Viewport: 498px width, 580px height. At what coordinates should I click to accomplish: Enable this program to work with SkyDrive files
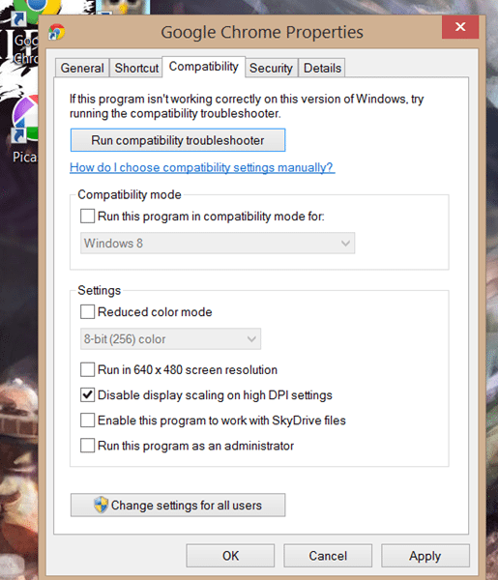[x=87, y=420]
